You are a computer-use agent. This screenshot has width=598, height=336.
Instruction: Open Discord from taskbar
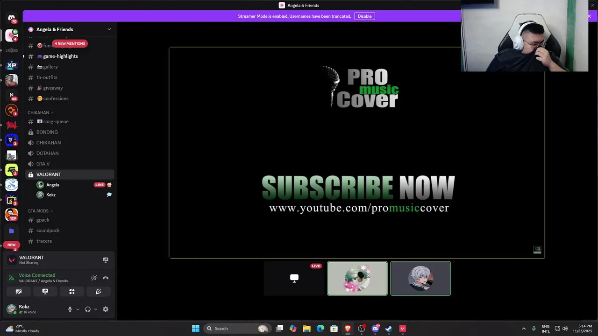[x=375, y=329]
